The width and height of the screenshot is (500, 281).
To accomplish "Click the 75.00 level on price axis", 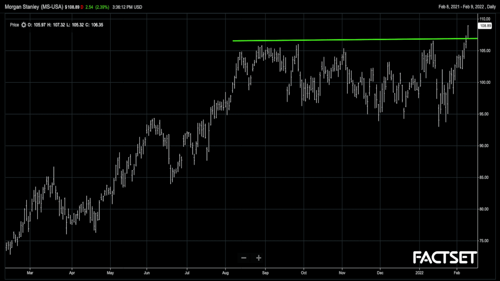I will (485, 241).
